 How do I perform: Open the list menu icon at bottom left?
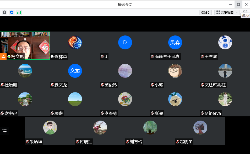[4, 131]
